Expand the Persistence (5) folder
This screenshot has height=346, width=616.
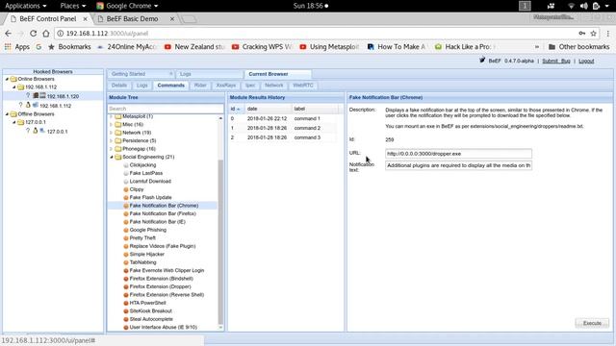[x=112, y=140]
